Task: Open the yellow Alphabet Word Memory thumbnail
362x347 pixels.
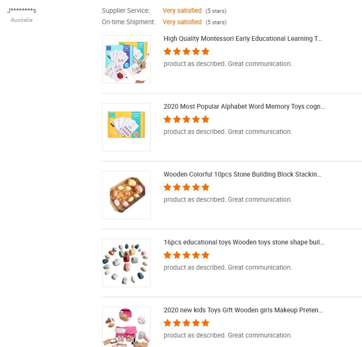Action: pos(126,127)
